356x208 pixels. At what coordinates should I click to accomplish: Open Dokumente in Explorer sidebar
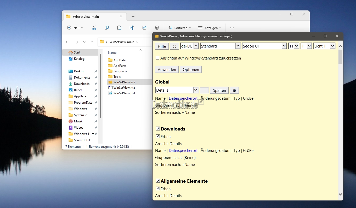80,78
